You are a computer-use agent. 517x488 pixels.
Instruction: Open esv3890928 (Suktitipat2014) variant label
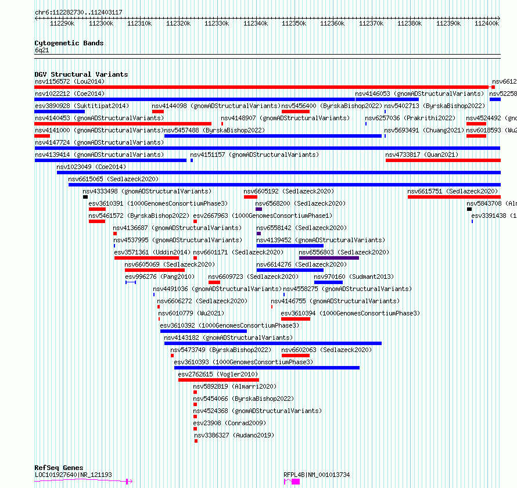point(82,106)
